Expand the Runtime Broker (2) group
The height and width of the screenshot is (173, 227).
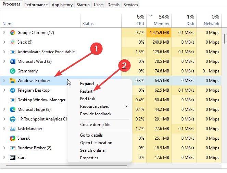(x=4, y=148)
